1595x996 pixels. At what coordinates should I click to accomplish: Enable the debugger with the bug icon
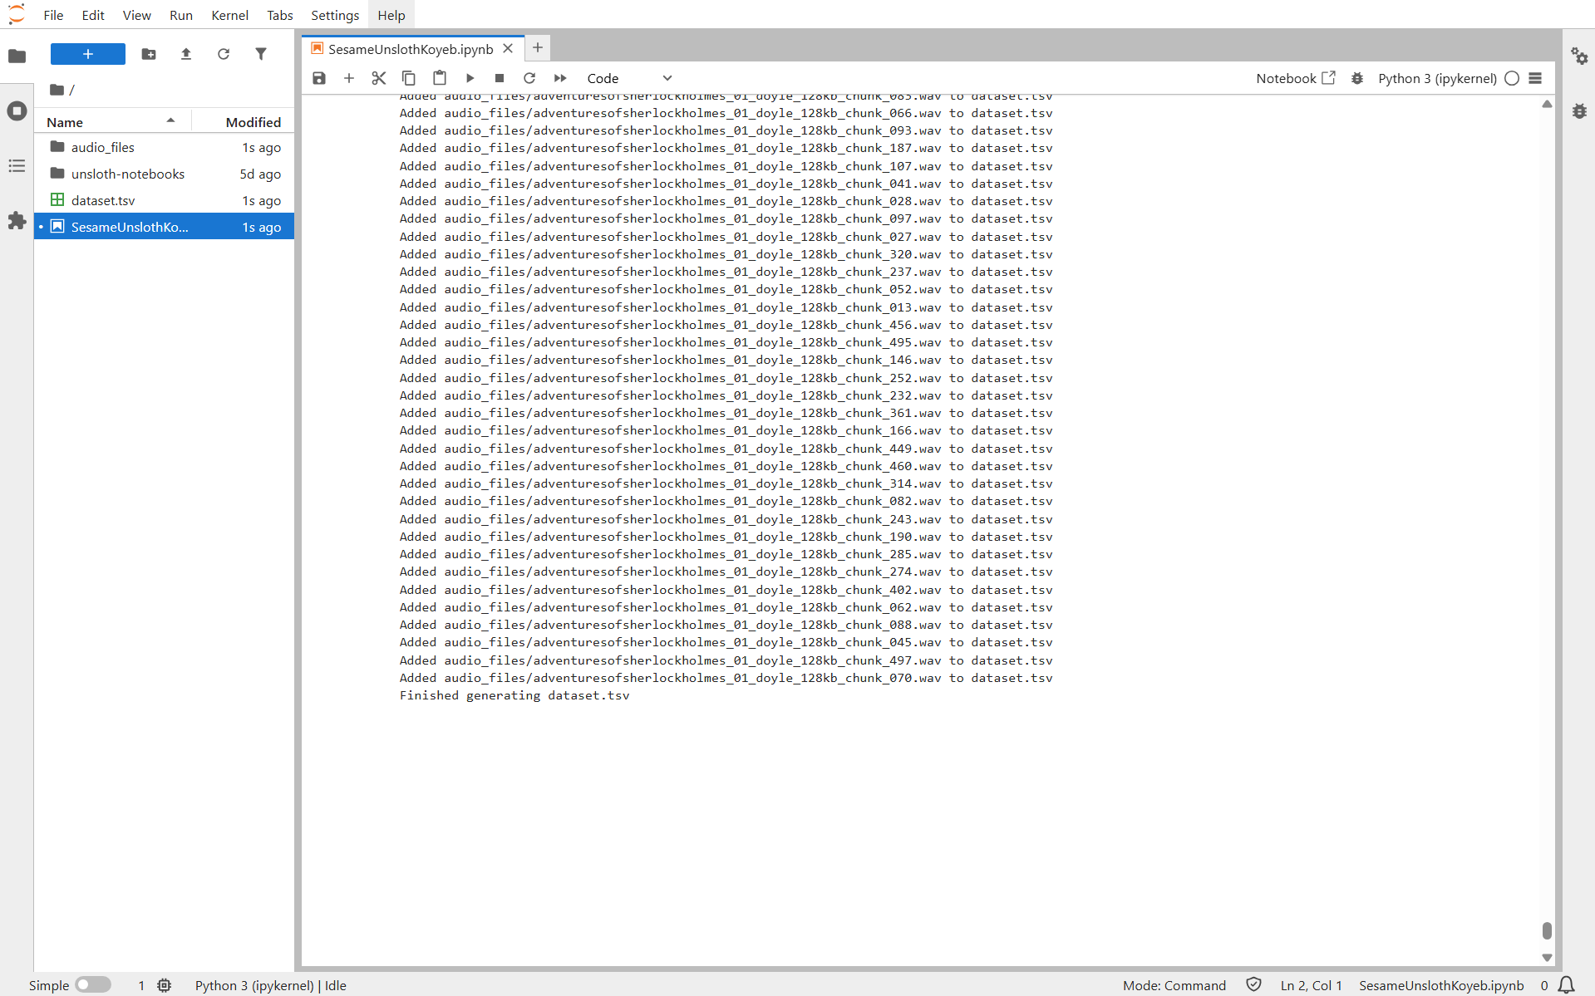coord(1356,77)
